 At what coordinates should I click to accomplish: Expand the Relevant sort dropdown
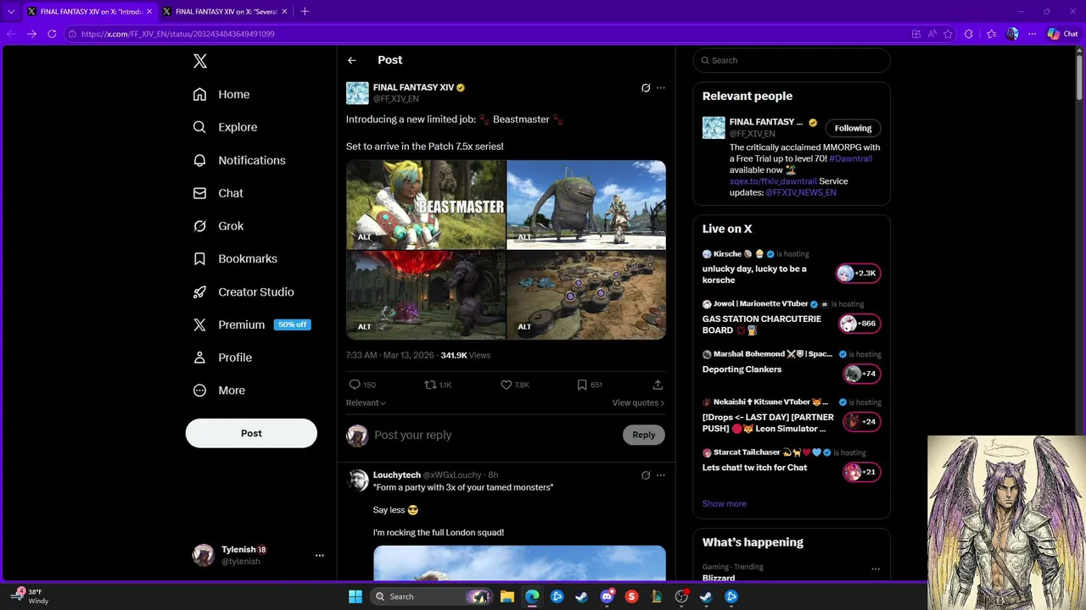(x=366, y=402)
